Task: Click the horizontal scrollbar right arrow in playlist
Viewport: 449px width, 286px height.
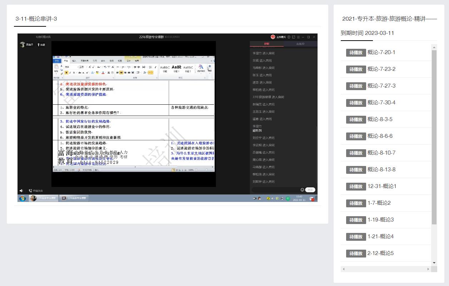Action: coord(428,269)
